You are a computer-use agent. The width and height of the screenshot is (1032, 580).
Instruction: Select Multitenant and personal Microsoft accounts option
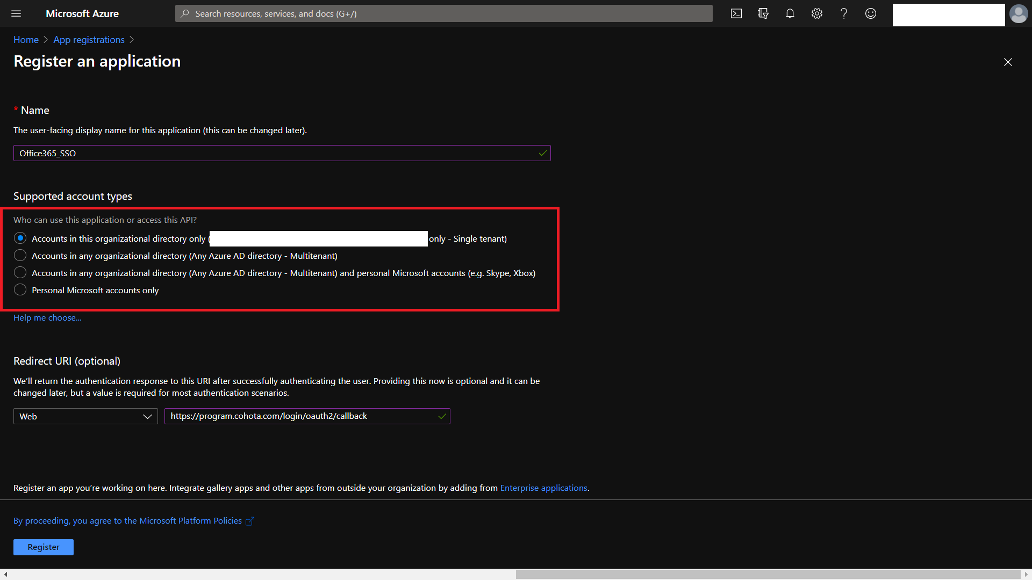pyautogui.click(x=20, y=272)
